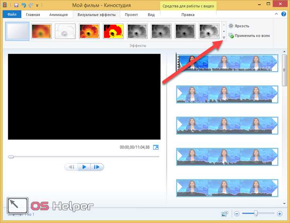The height and width of the screenshot is (223, 290).
Task: Show the next effects gallery row
Action: coord(224,31)
